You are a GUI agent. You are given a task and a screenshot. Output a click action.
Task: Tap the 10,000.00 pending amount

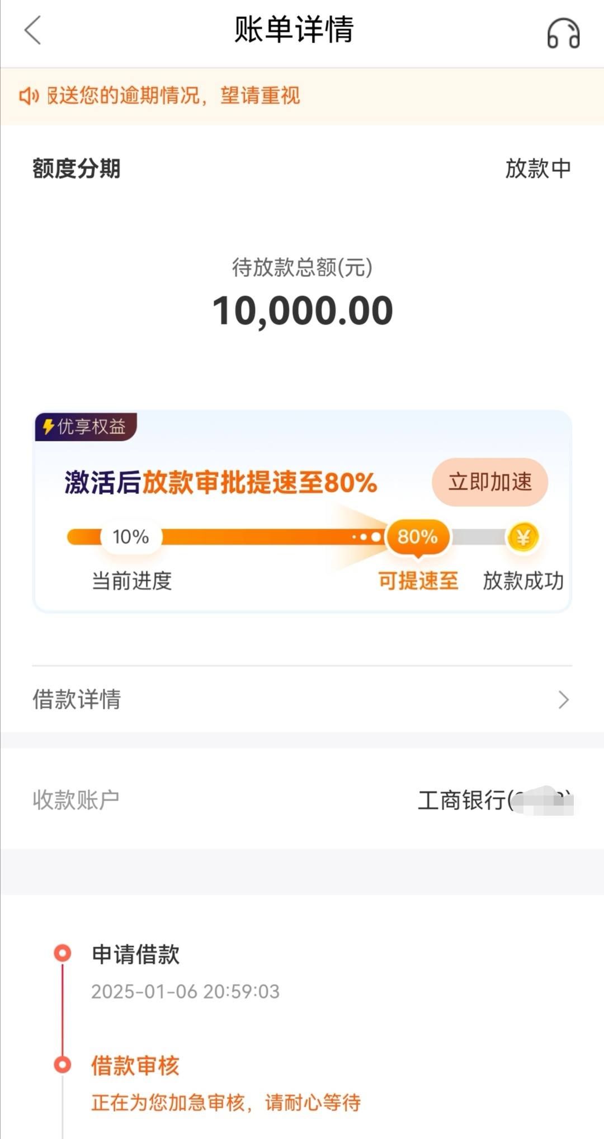coord(303,310)
